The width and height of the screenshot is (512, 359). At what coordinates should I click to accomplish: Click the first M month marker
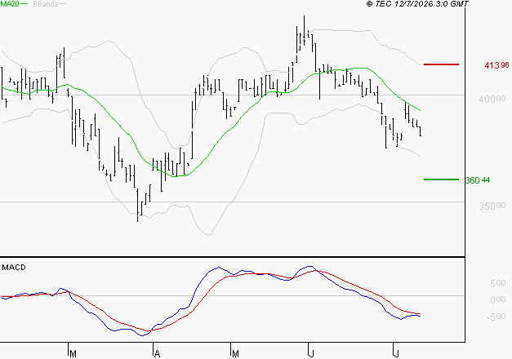coord(73,354)
